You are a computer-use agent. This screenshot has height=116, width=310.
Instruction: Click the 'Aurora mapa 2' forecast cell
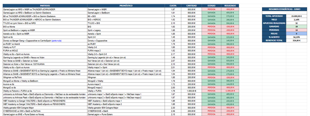click(x=126, y=84)
